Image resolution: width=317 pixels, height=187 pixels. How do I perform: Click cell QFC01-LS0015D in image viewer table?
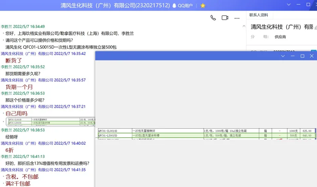click(115, 135)
